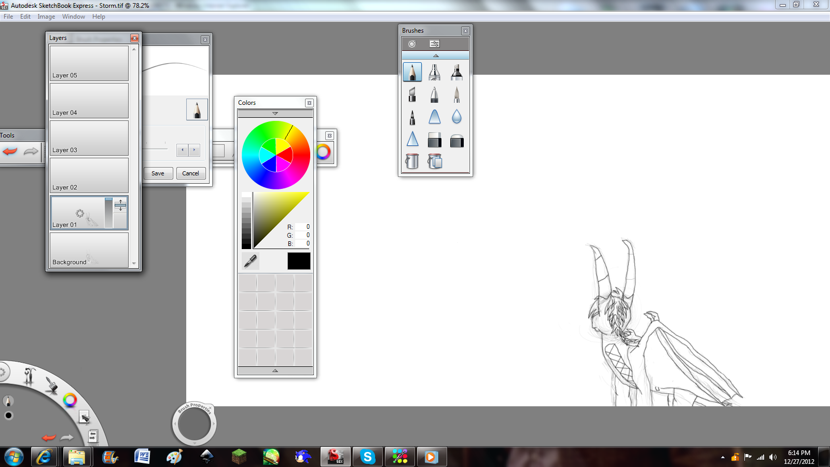Select the paint bucket flood fill brush
Viewport: 830px width, 467px height.
point(412,161)
